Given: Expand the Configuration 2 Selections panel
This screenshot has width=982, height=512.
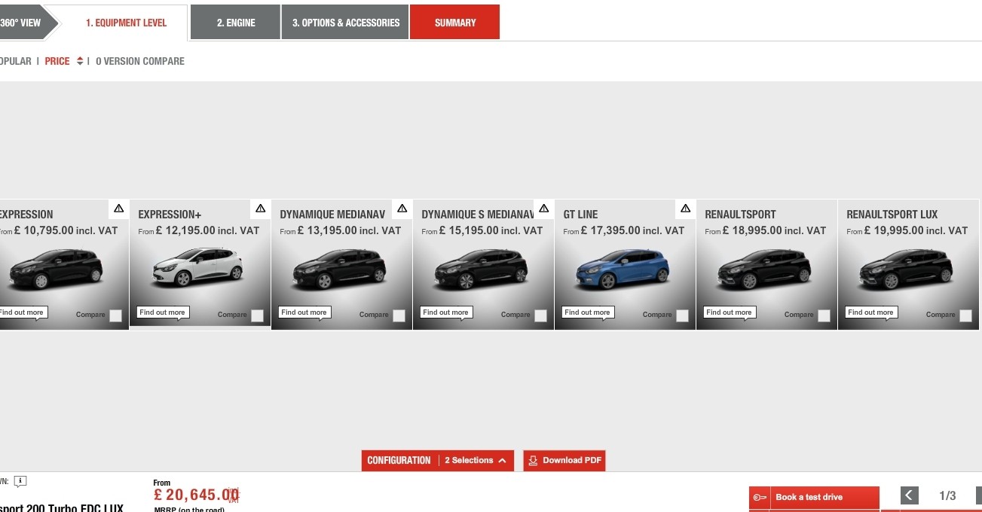Looking at the screenshot, I should [x=438, y=460].
